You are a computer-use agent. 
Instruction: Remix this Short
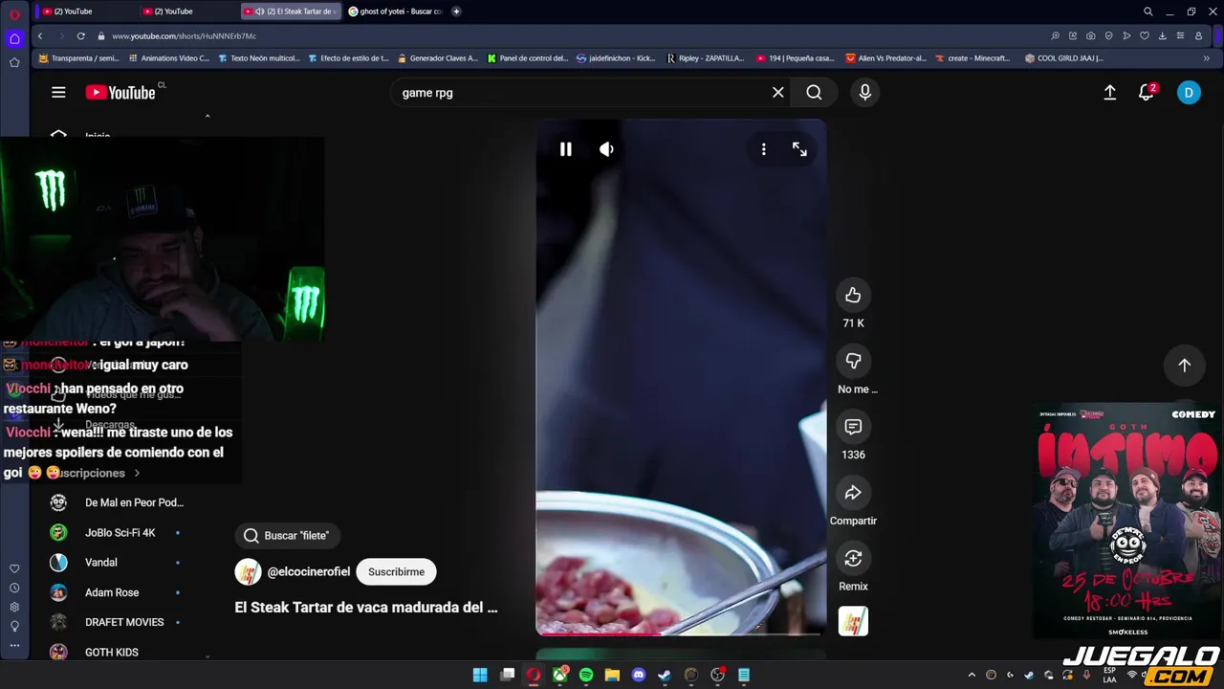coord(853,558)
